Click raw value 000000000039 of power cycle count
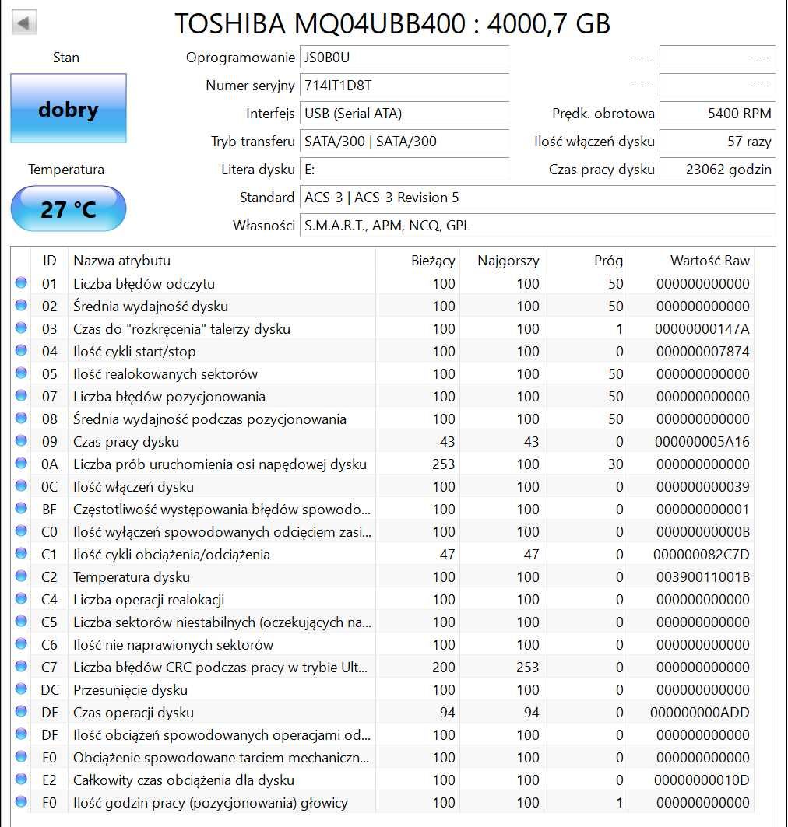Viewport: 788px width, 827px height. coord(702,487)
